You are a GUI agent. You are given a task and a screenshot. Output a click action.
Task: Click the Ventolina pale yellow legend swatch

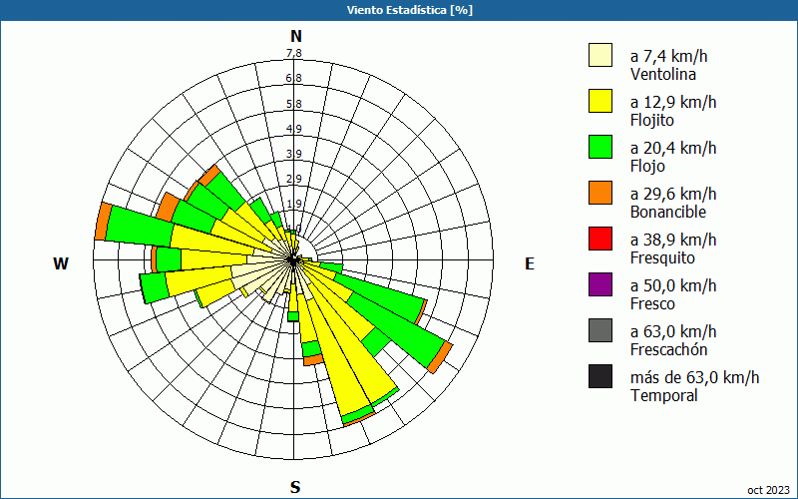pos(600,55)
